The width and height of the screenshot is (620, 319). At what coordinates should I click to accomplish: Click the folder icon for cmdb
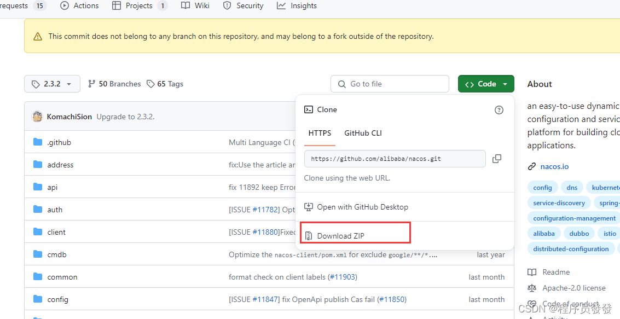click(38, 254)
